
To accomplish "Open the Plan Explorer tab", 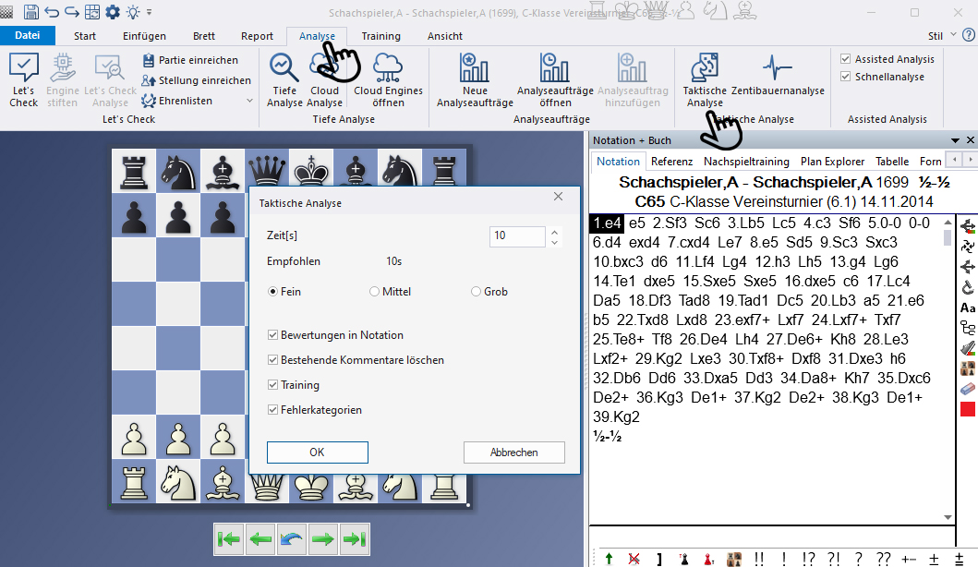I will (x=832, y=161).
